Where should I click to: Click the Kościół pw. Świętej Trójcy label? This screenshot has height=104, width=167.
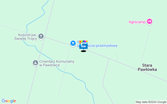point(26,37)
